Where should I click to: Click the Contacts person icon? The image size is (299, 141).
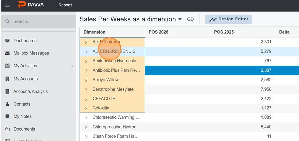[x=7, y=104]
